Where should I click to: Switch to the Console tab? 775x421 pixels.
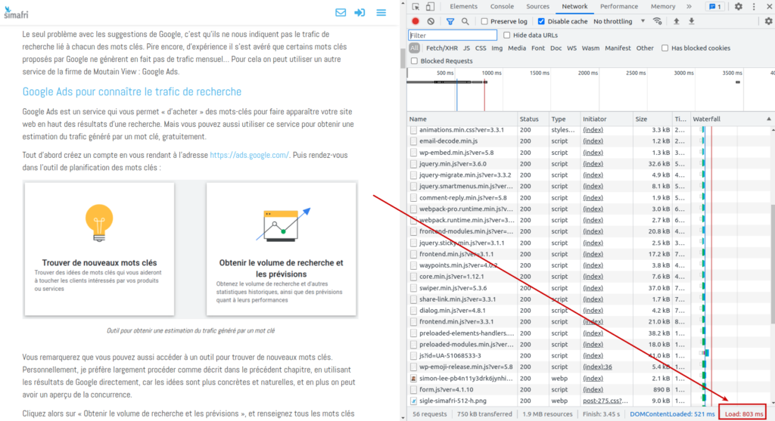(x=501, y=7)
